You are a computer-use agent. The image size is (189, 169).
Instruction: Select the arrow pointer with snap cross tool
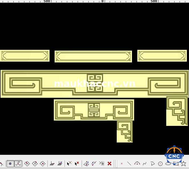coord(69,164)
